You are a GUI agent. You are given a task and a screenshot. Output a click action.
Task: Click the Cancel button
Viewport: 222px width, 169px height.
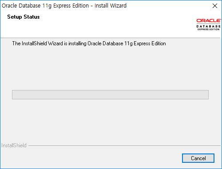tap(198, 158)
